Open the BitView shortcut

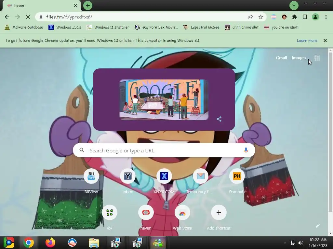(91, 181)
